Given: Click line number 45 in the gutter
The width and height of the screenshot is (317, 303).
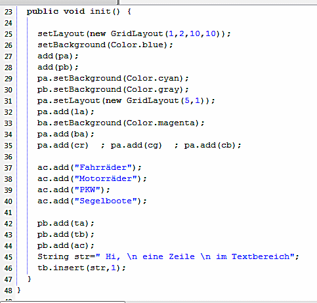Looking at the screenshot, I should pyautogui.click(x=9, y=257).
